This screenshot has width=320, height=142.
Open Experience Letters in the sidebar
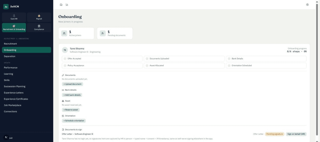click(26, 93)
